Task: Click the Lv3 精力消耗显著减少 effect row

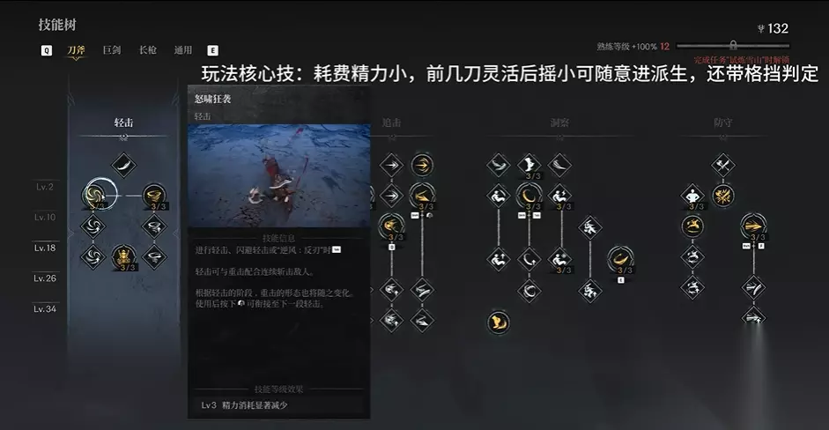Action: pyautogui.click(x=279, y=405)
